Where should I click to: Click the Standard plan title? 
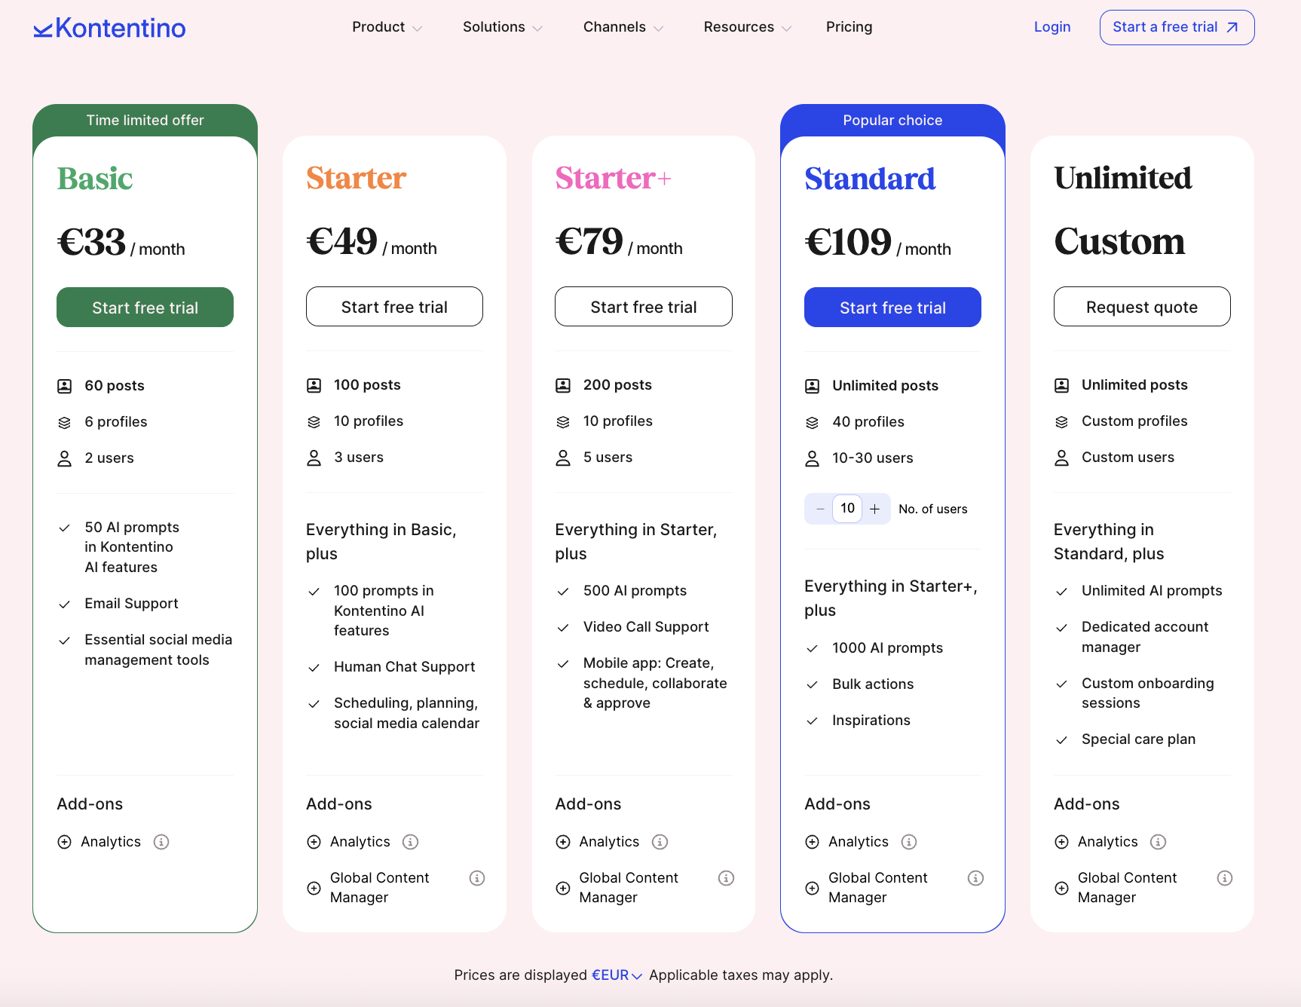870,179
